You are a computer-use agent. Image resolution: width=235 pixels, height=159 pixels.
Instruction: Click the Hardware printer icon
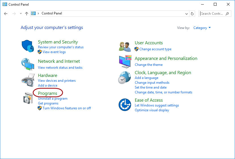pyautogui.click(x=28, y=80)
